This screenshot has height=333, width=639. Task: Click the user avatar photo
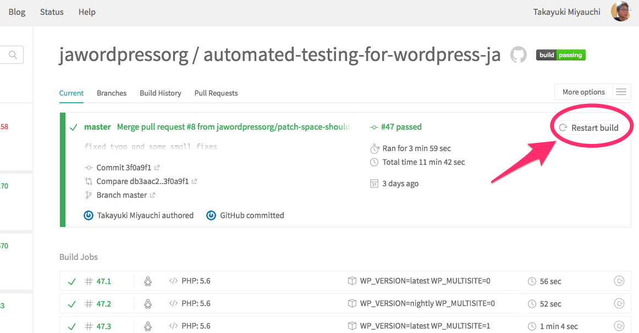pyautogui.click(x=621, y=11)
